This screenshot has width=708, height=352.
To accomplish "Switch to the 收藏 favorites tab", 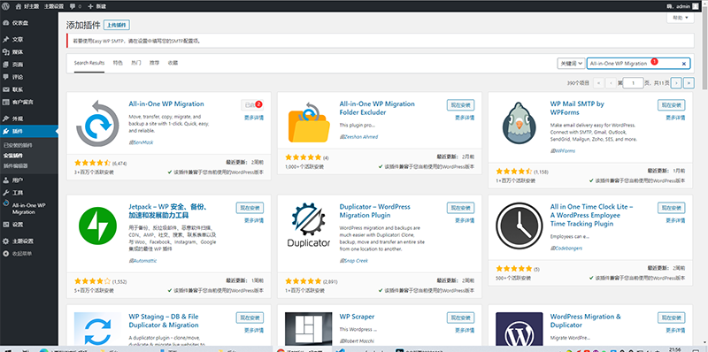I will pos(173,63).
